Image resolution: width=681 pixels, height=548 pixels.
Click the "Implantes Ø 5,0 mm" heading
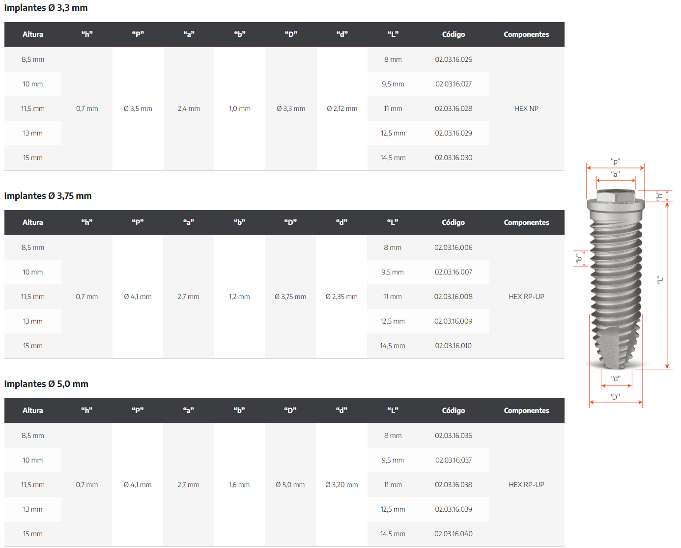click(47, 384)
